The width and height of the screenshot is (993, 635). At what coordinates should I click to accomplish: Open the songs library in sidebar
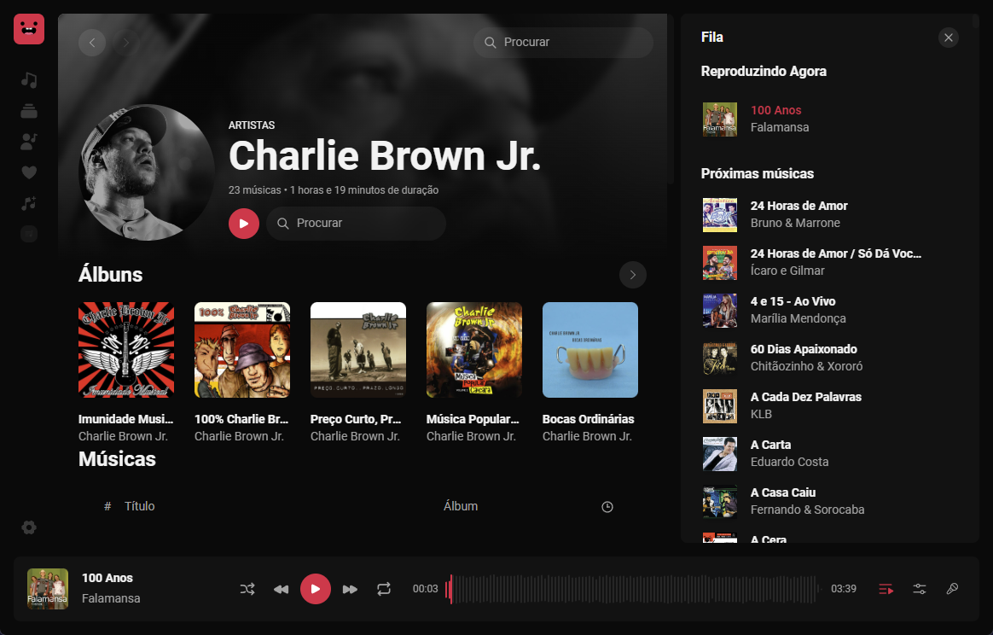tap(29, 80)
